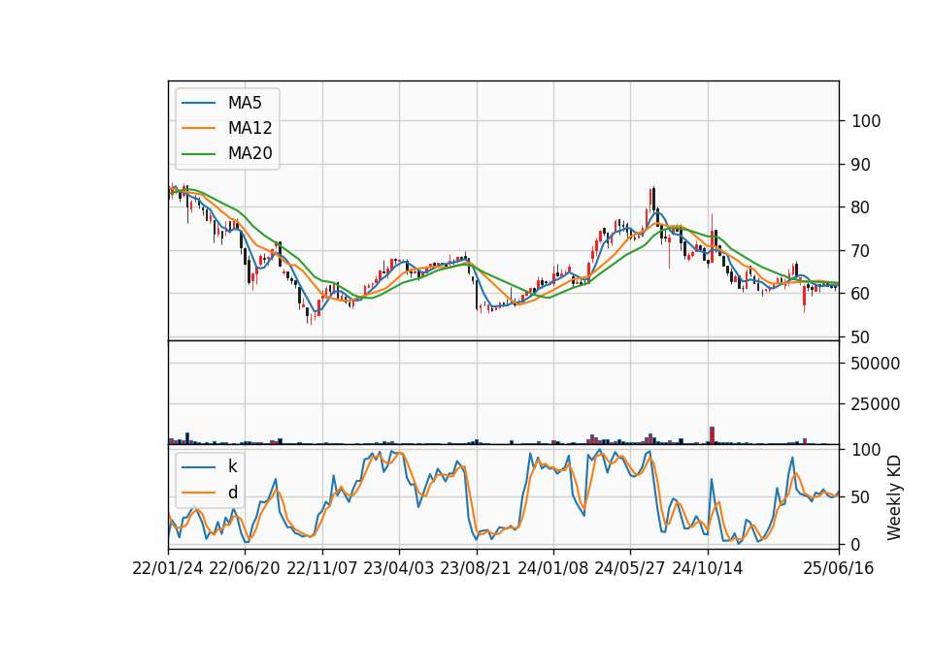
Task: Click the 22/01/24 date tick label
Action: (x=168, y=568)
